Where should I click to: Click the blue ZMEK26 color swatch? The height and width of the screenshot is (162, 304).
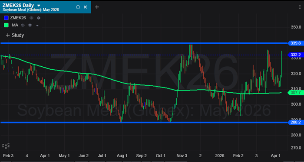pyautogui.click(x=6, y=18)
